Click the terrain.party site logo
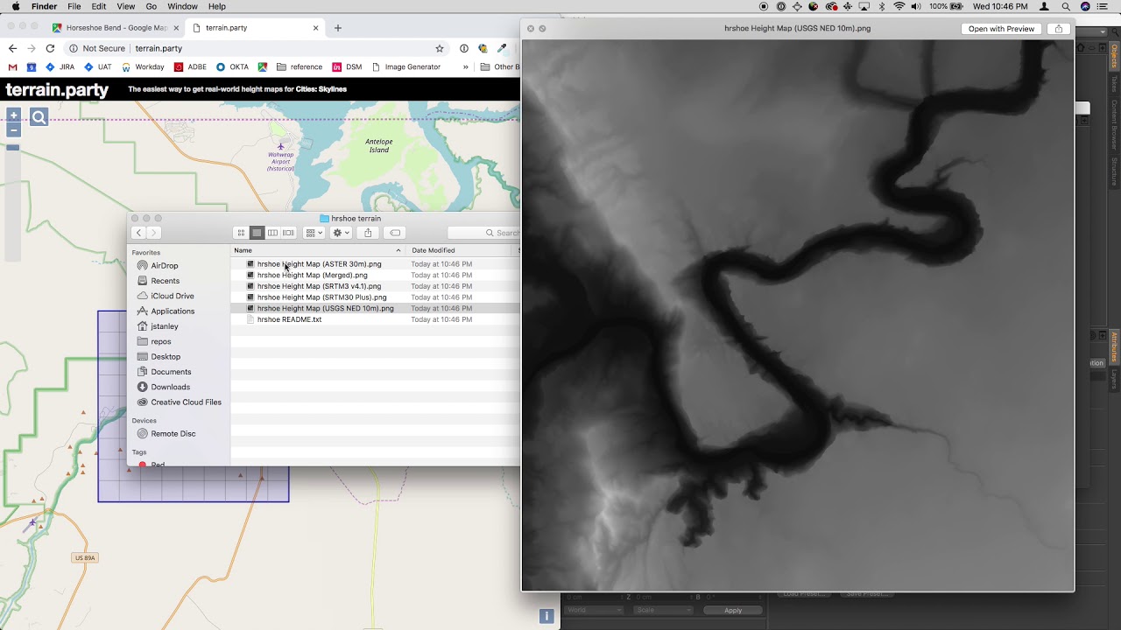The height and width of the screenshot is (630, 1121). [57, 89]
